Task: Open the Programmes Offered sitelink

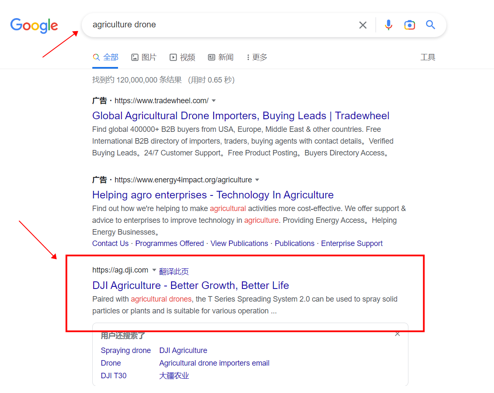Action: [169, 243]
